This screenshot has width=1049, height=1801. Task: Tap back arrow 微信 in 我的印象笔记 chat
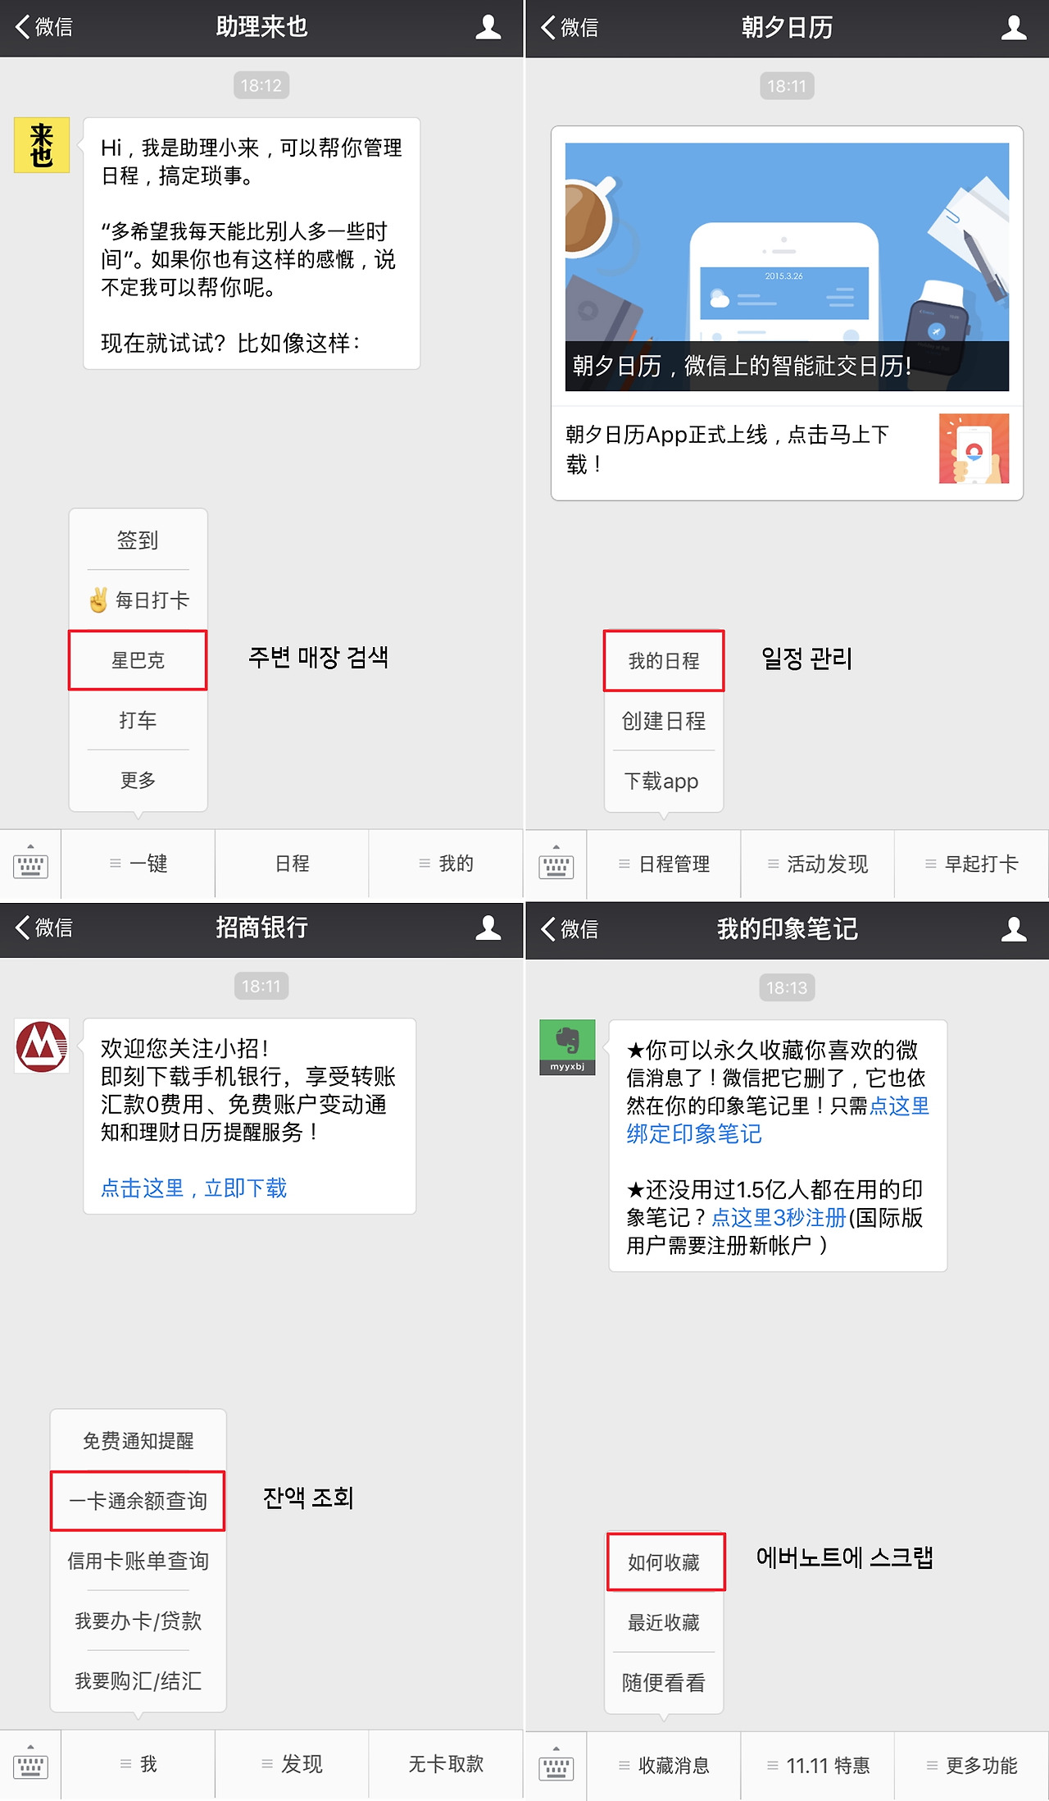(570, 929)
